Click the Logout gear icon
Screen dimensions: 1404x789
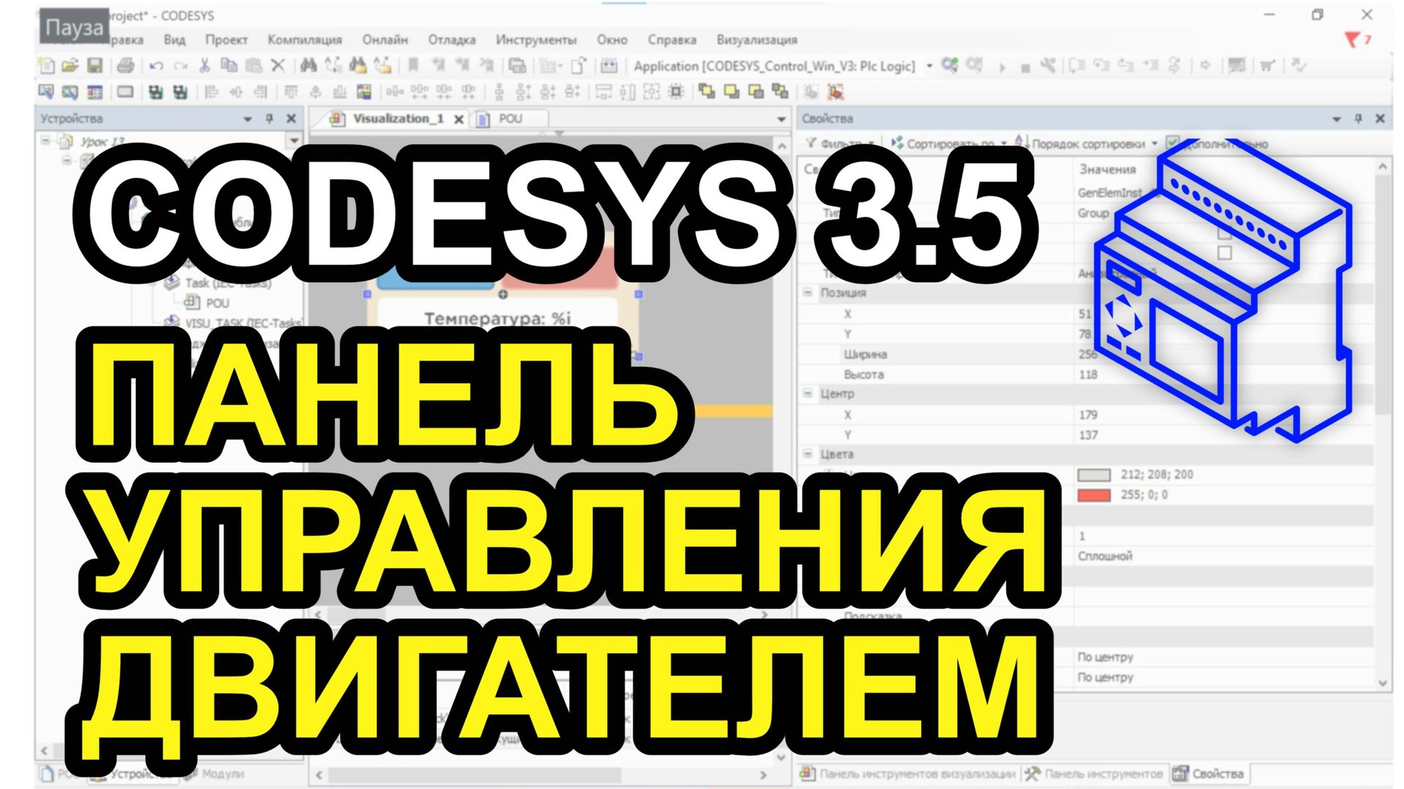[x=975, y=66]
